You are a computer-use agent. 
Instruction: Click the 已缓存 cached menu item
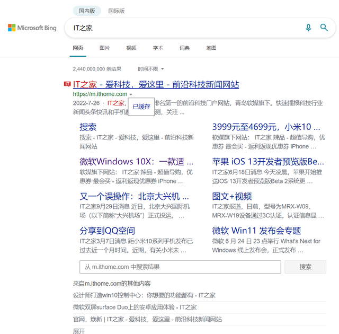pyautogui.click(x=141, y=107)
